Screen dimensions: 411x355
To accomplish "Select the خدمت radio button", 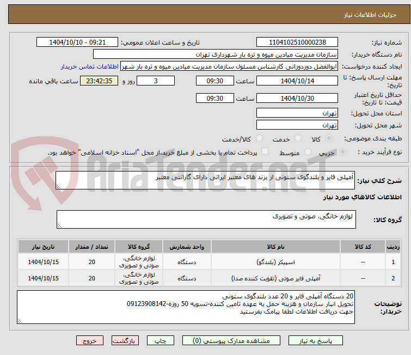I will coord(298,138).
